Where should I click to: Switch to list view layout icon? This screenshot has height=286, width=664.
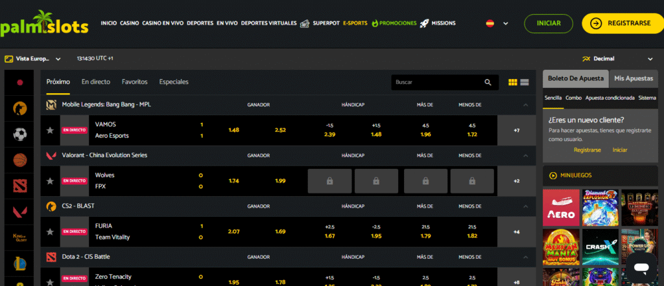(525, 82)
